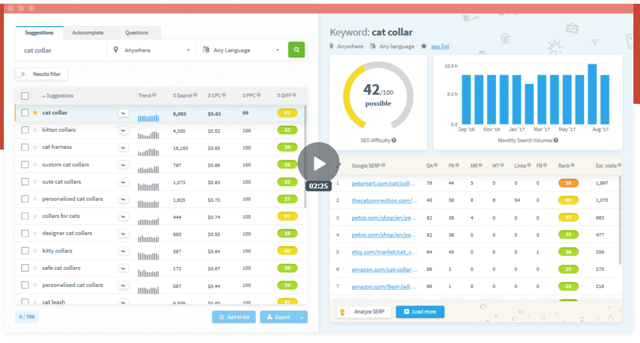This screenshot has height=343, width=640.
Task: Toggle the Results filter switch
Action: [x=21, y=74]
